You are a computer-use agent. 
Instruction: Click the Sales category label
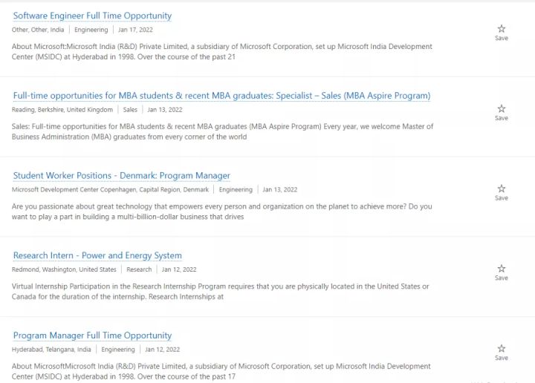(x=130, y=110)
